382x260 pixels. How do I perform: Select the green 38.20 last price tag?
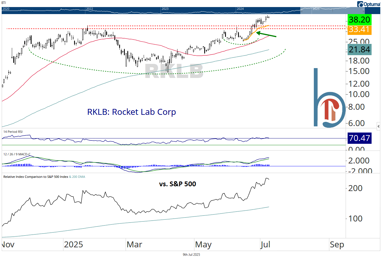[x=359, y=20]
